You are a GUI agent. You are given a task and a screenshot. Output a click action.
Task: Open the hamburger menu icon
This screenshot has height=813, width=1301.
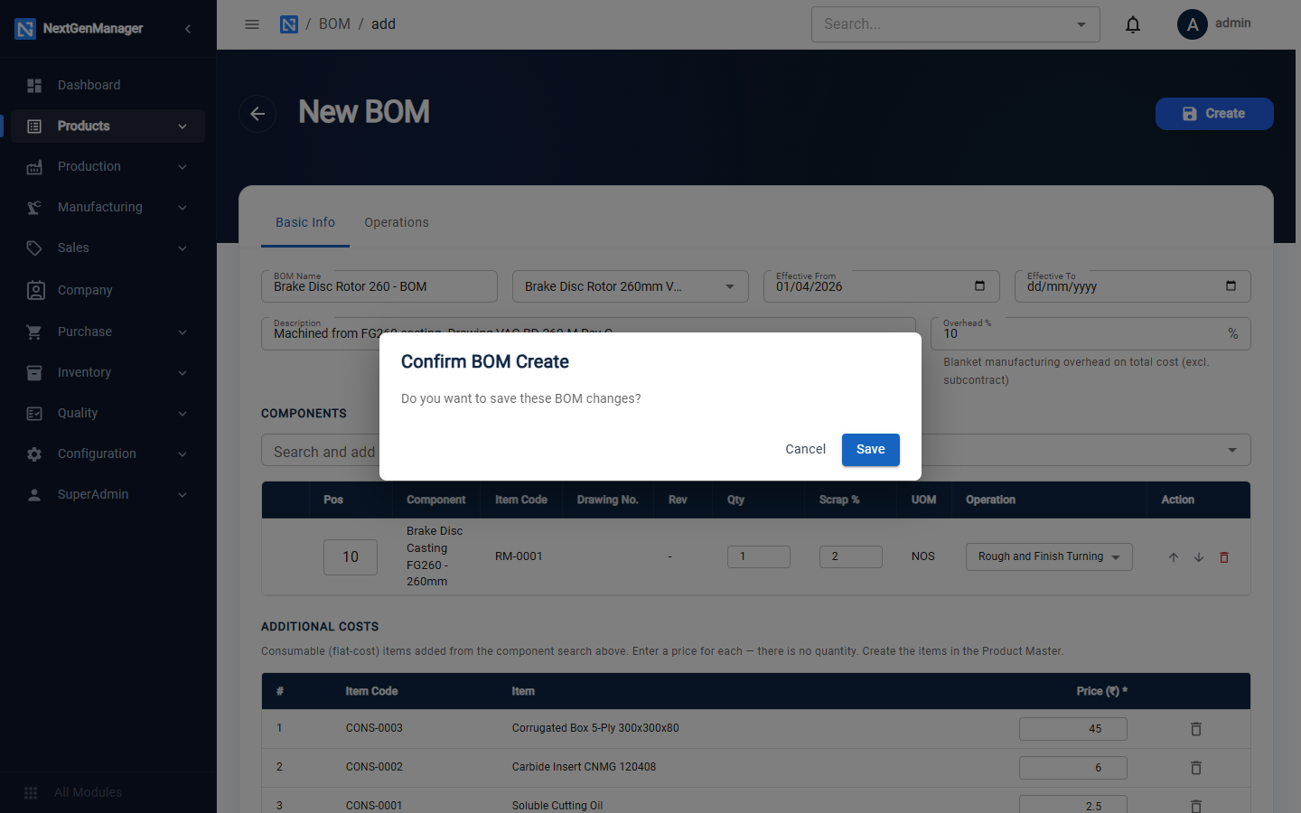252,24
